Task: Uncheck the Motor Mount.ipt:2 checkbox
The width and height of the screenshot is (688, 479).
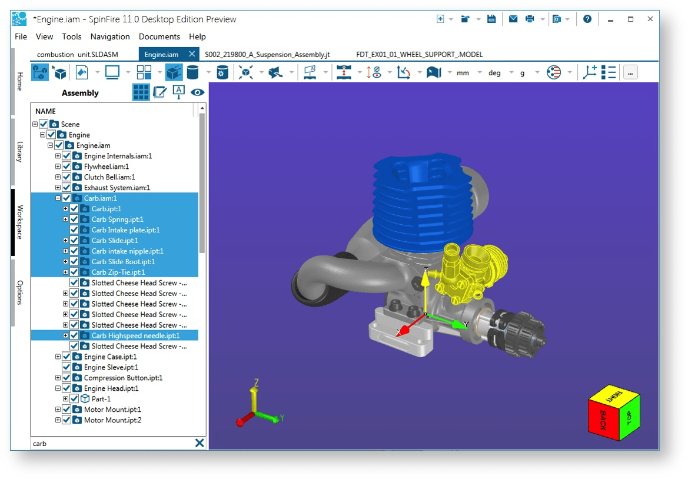Action: [67, 420]
